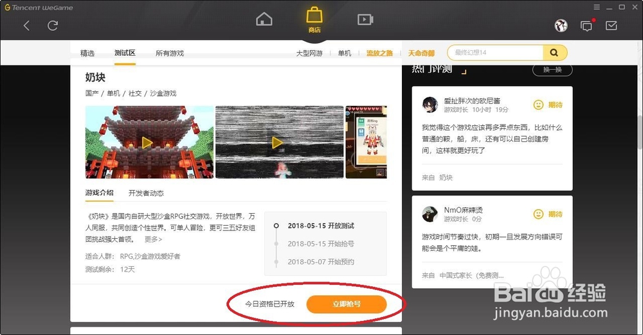The width and height of the screenshot is (643, 335).
Task: Open the home page icon
Action: pyautogui.click(x=264, y=19)
